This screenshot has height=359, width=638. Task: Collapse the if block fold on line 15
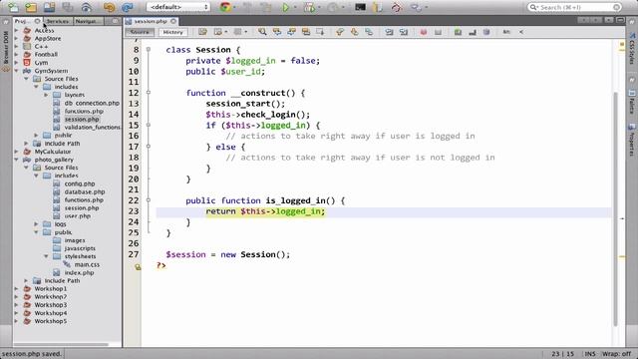pos(149,126)
